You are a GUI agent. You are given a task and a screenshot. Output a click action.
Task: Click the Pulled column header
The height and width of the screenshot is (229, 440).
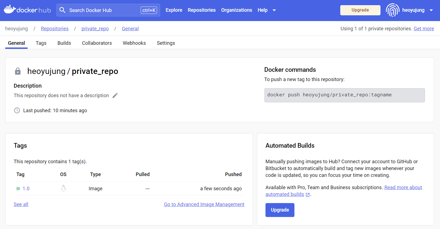pos(143,174)
